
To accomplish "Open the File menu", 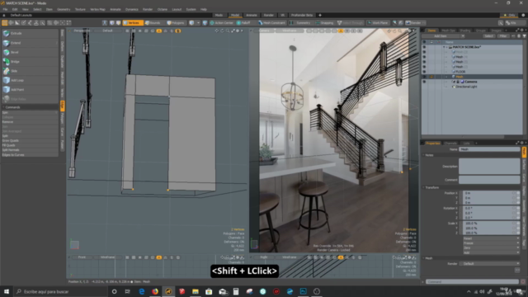I will pyautogui.click(x=5, y=9).
